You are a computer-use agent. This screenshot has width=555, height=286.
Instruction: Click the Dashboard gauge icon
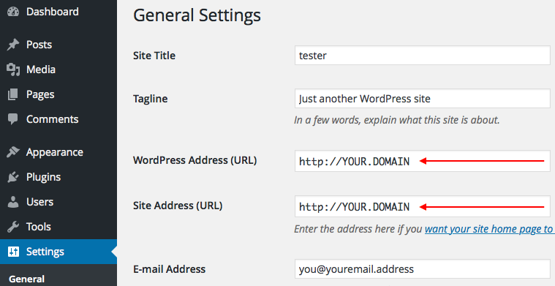tap(13, 12)
